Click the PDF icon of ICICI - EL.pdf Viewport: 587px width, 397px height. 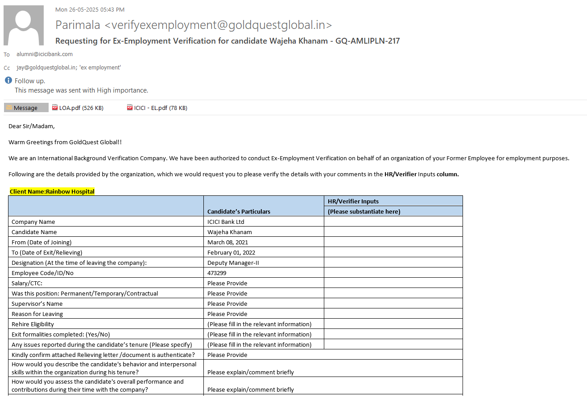tap(130, 108)
